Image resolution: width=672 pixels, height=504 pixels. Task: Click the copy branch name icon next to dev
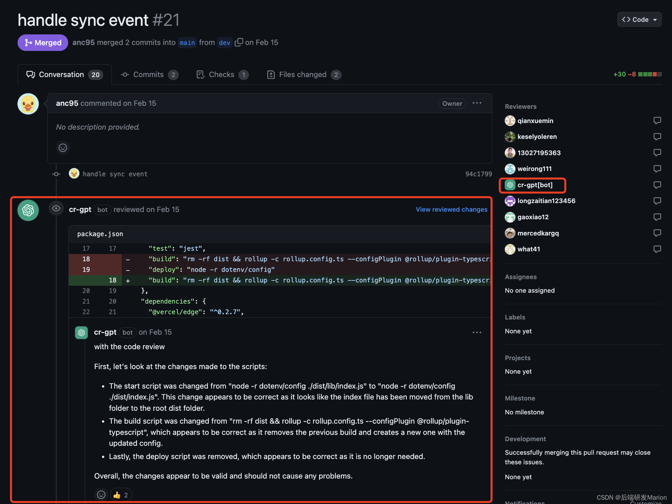(239, 42)
